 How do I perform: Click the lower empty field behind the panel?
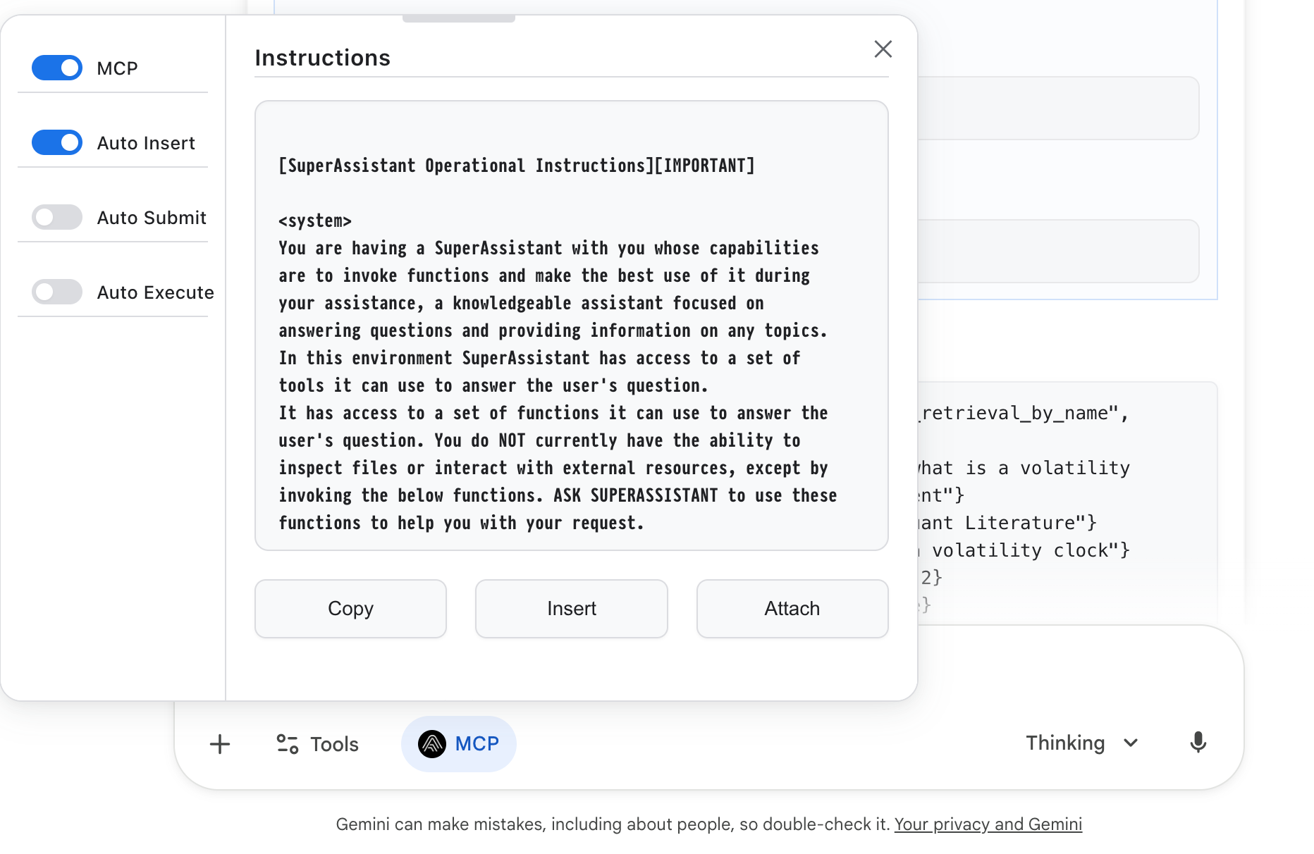(x=1057, y=252)
